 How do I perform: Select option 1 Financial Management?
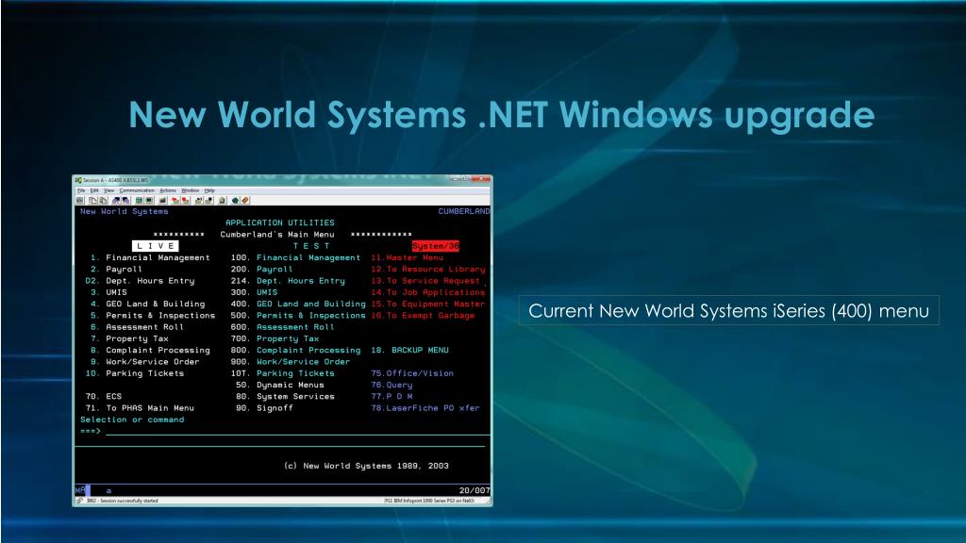click(150, 257)
